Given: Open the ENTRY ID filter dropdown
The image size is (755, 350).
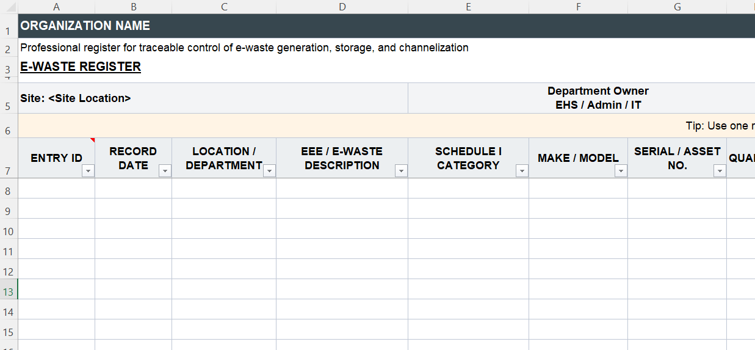Looking at the screenshot, I should (89, 171).
